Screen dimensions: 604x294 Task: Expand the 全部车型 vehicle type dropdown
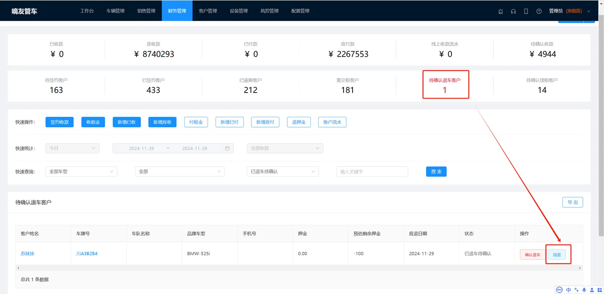coord(81,172)
